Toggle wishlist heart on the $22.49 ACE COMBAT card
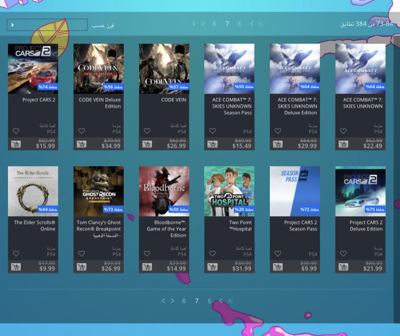Viewport: 400px width, 336px height. (x=343, y=131)
